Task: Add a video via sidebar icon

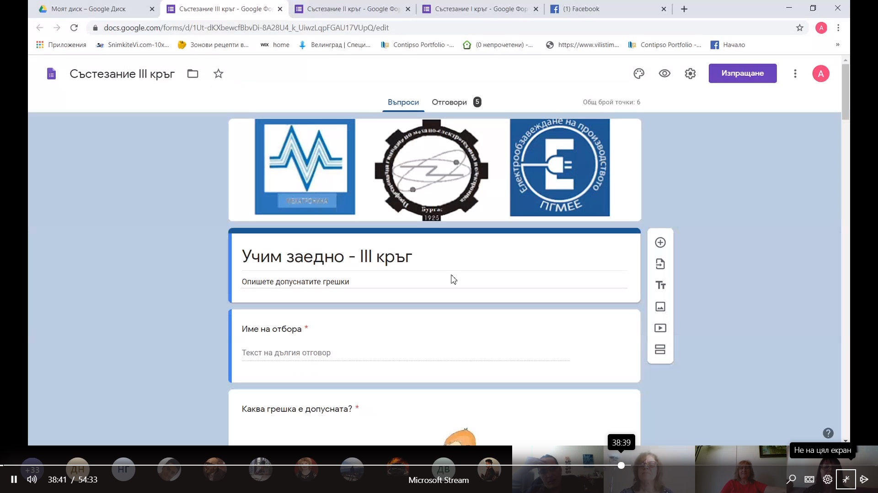Action: pyautogui.click(x=660, y=328)
